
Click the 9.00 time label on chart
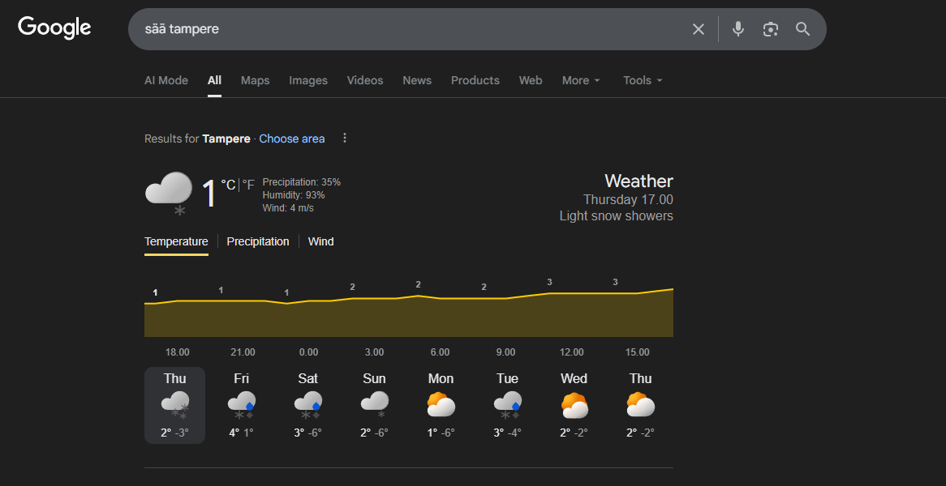pyautogui.click(x=505, y=352)
